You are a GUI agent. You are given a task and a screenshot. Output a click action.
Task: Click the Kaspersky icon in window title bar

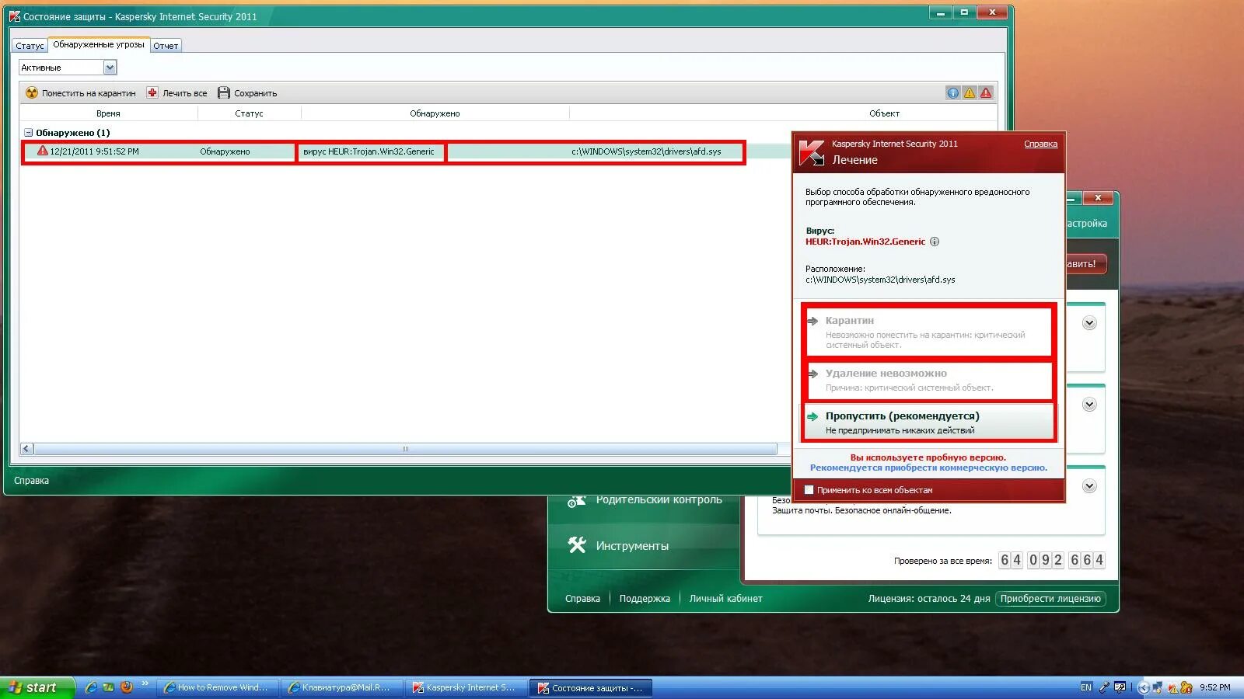click(15, 16)
